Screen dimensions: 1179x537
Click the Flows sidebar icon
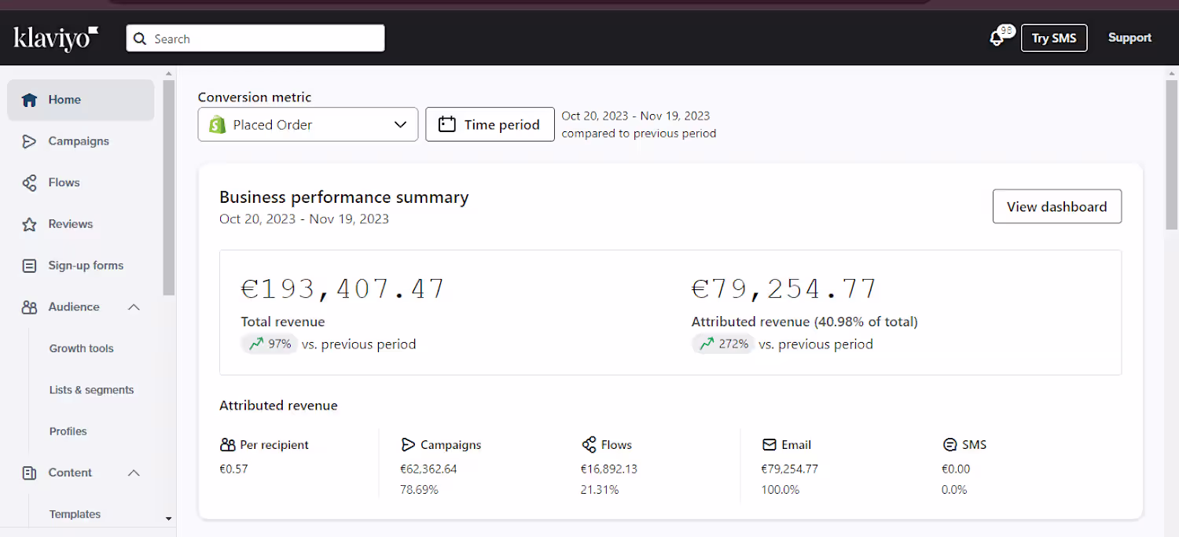point(29,183)
